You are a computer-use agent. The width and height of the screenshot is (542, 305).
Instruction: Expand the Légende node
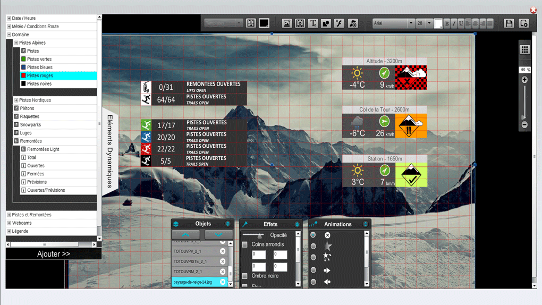pos(9,231)
